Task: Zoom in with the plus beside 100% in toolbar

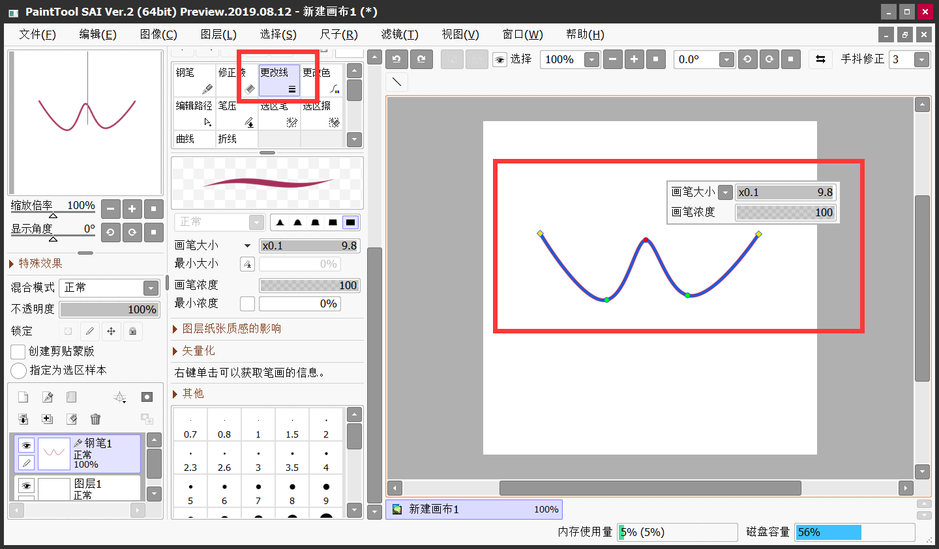Action: (634, 59)
